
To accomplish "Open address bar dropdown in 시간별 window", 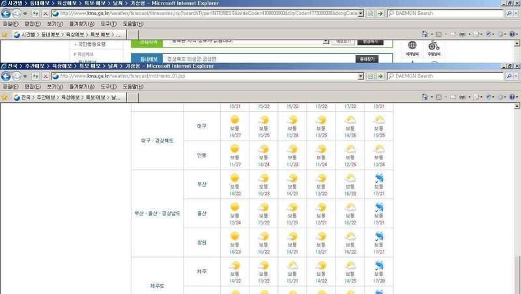I will point(361,13).
